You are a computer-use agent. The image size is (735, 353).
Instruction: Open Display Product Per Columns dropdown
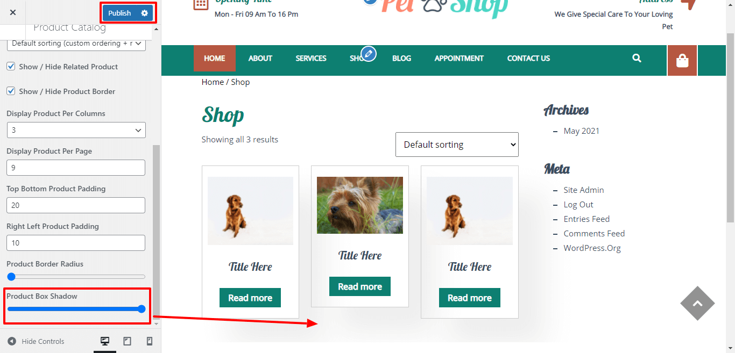76,130
